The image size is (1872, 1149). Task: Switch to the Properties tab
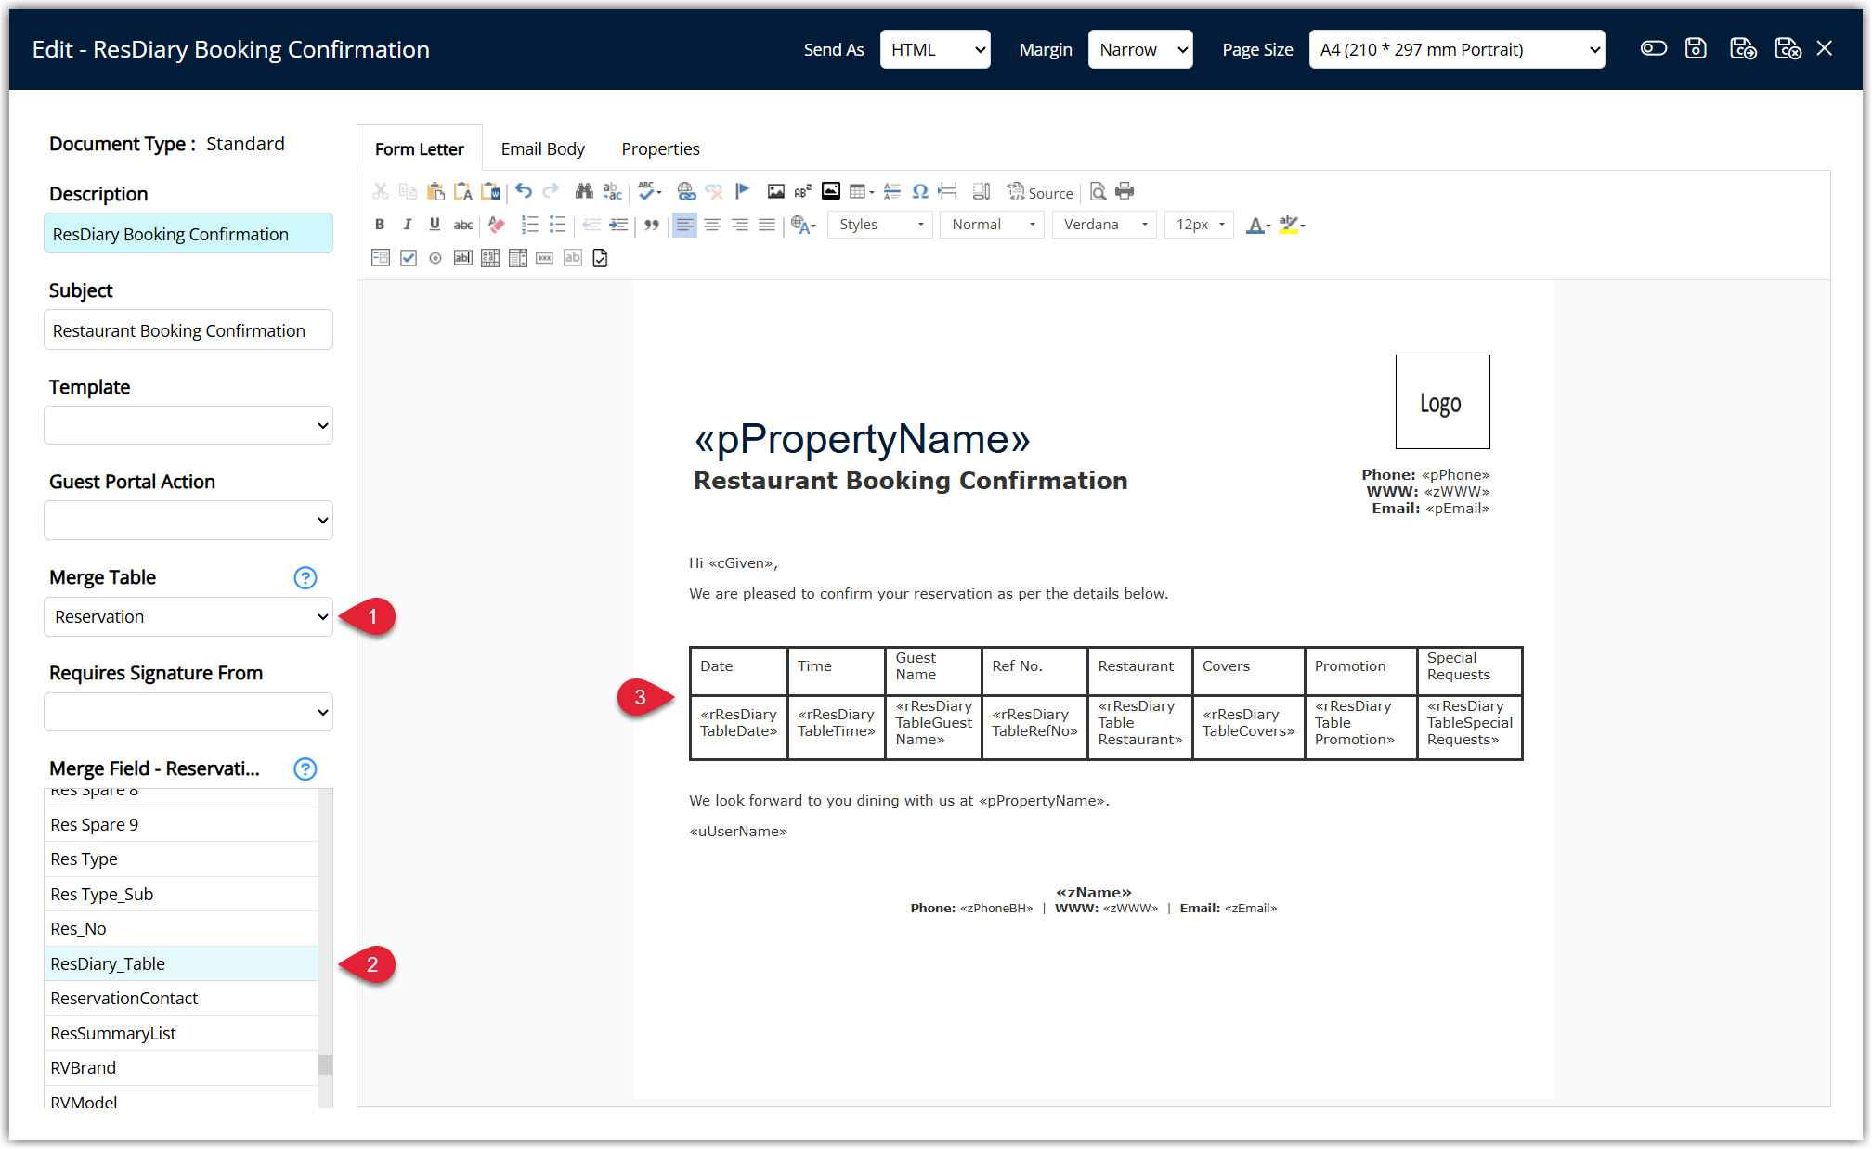[660, 148]
